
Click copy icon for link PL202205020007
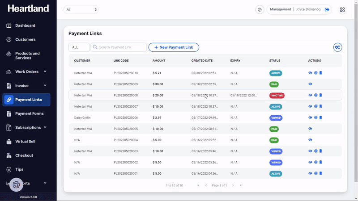tap(320, 106)
